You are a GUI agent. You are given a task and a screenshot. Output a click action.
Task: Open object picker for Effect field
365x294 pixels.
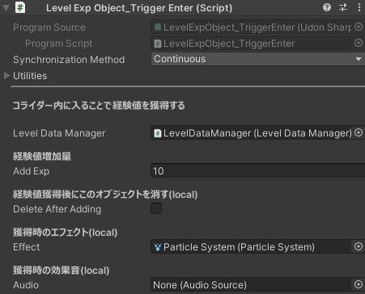359,246
